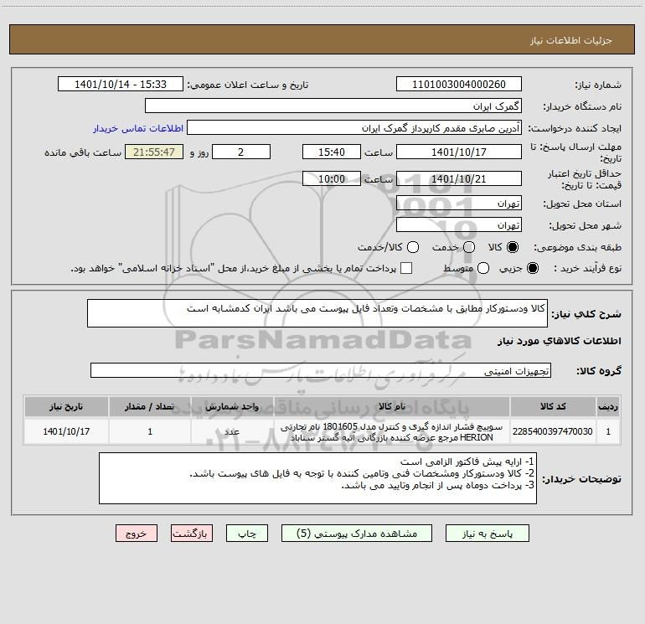The width and height of the screenshot is (645, 624).
Task: Click the remaining days field showing 2
Action: [x=241, y=152]
